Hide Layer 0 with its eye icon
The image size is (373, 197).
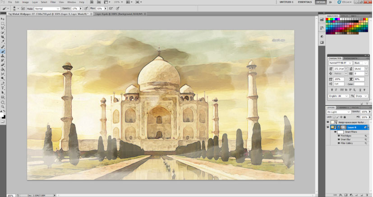tap(328, 127)
